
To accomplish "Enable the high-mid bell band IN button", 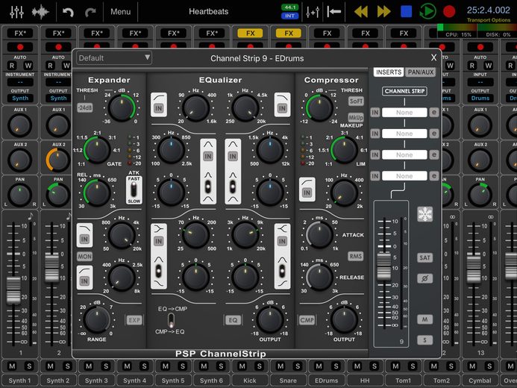I will point(233,156).
